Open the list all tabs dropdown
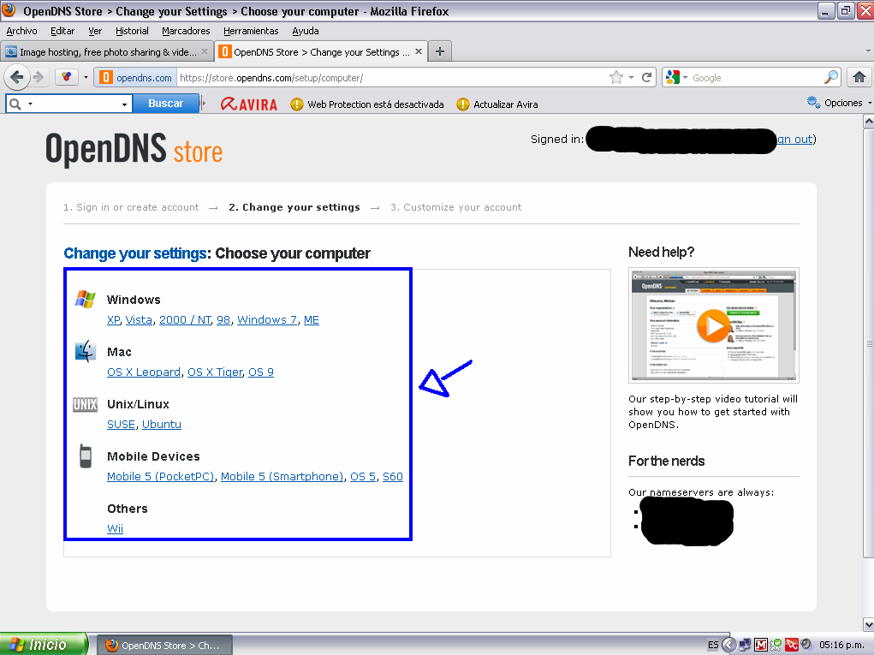The width and height of the screenshot is (874, 655). [x=868, y=51]
